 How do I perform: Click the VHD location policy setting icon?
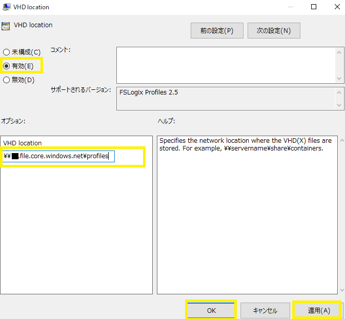(6, 26)
